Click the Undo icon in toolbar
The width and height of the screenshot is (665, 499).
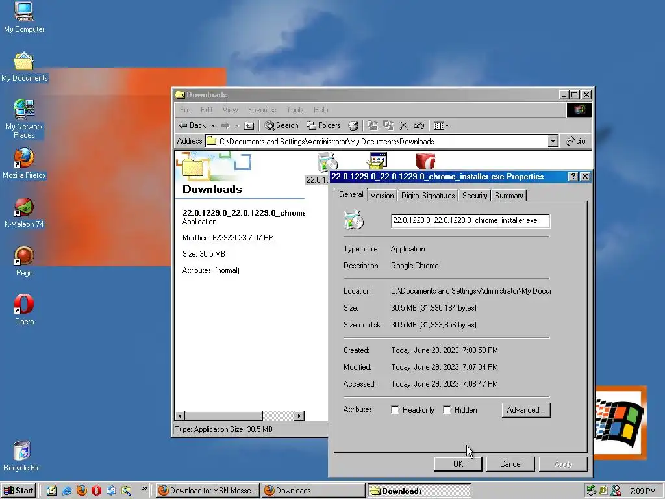419,125
